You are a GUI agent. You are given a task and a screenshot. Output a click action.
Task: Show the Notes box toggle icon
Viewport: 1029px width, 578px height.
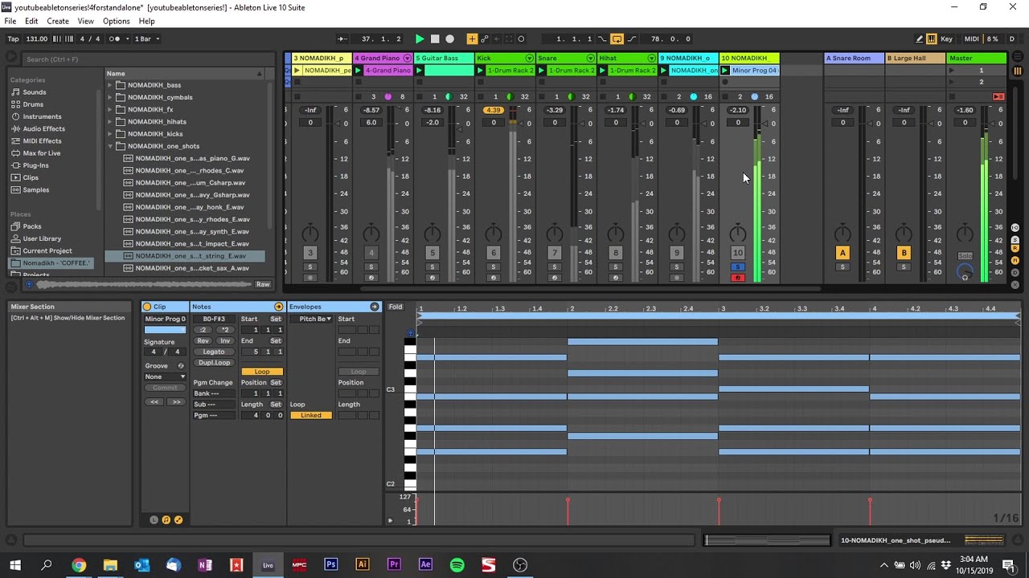click(166, 520)
